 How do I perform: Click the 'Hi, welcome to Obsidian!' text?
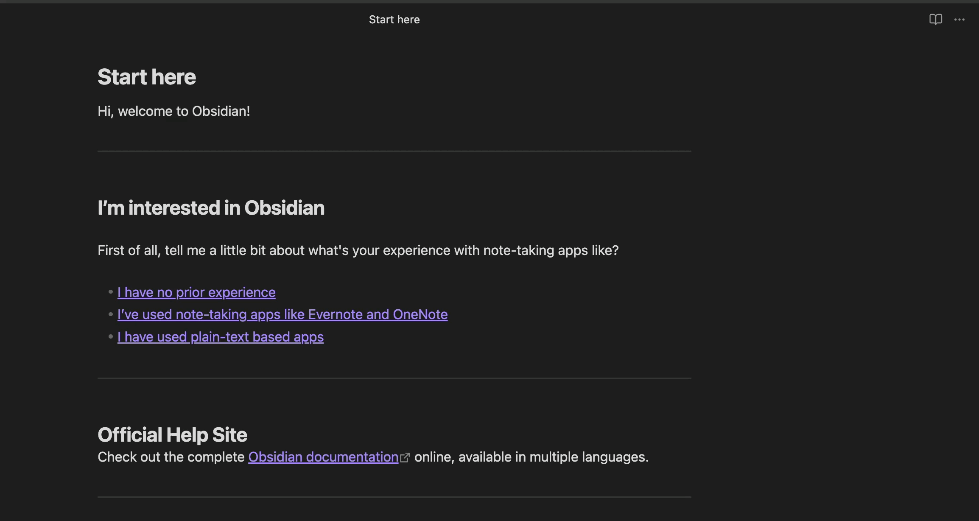pyautogui.click(x=174, y=111)
